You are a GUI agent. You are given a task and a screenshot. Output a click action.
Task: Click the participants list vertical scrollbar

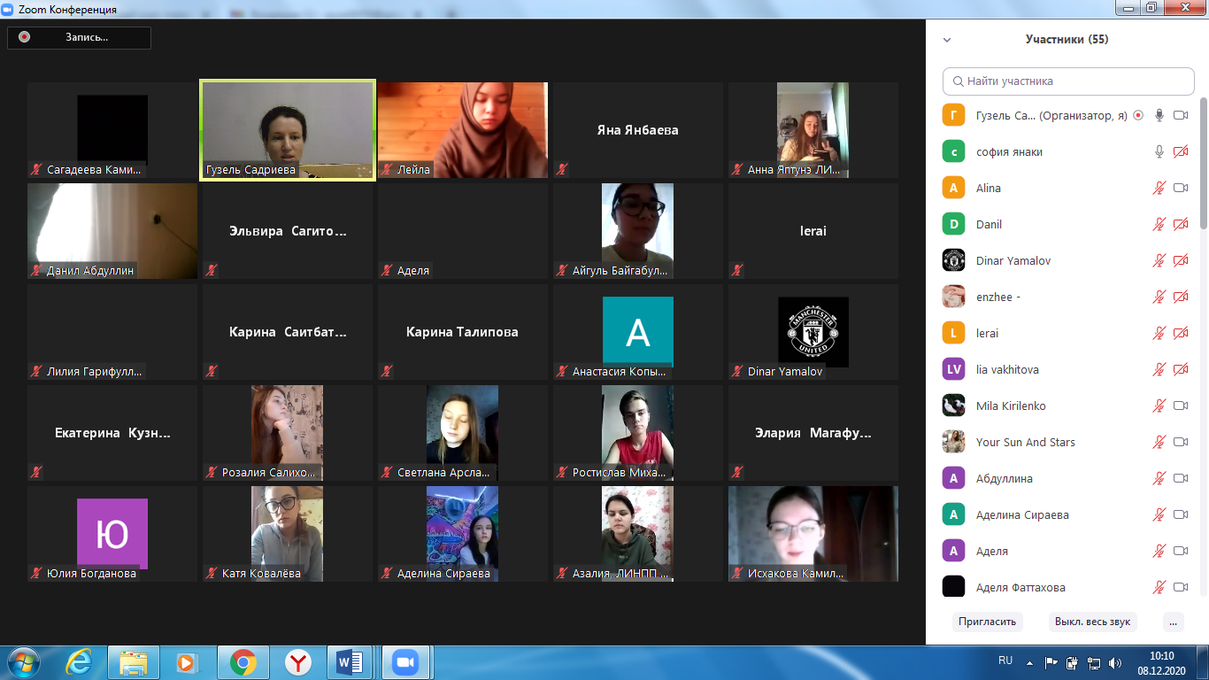[x=1203, y=159]
